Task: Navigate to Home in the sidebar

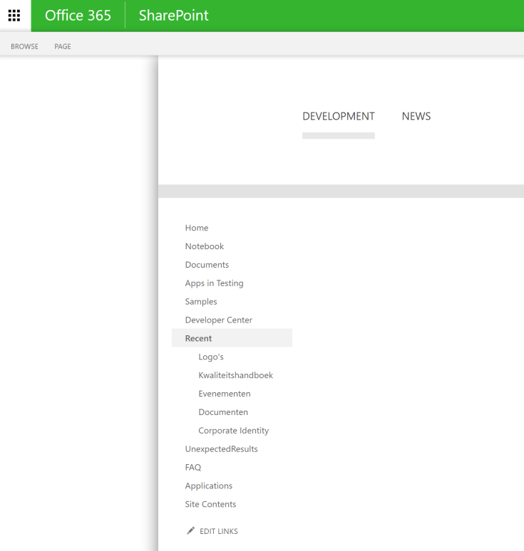Action: click(197, 228)
